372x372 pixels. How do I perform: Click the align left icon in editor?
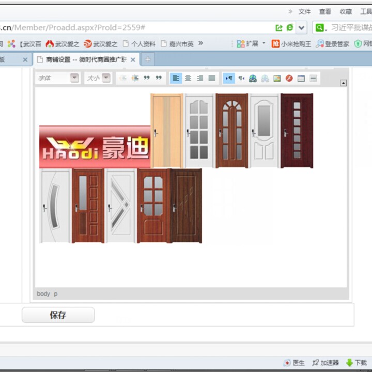176,78
